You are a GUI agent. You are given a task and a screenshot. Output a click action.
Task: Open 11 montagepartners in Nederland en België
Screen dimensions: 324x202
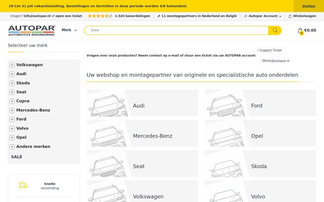(199, 16)
